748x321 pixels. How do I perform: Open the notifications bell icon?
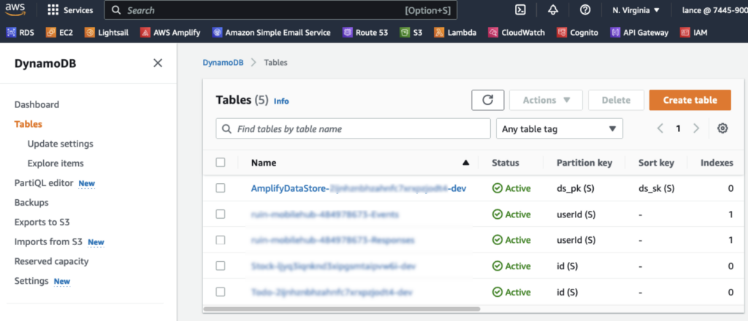(553, 10)
